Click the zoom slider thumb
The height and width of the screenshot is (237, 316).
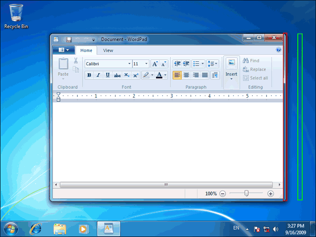[246, 193]
